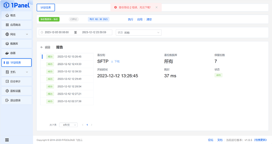Open the 日志审计 log audit icon
Image resolution: width=272 pixels, height=144 pixels.
[7, 81]
